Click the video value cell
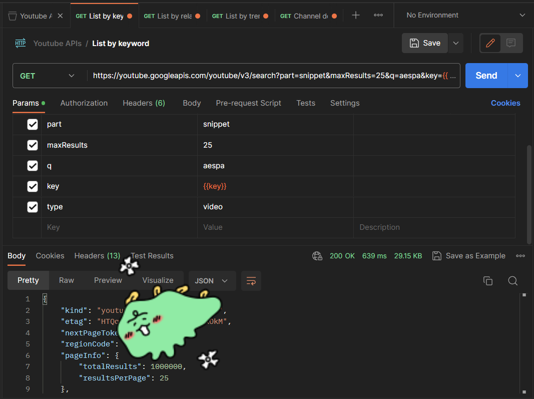The image size is (534, 399). tap(275, 207)
